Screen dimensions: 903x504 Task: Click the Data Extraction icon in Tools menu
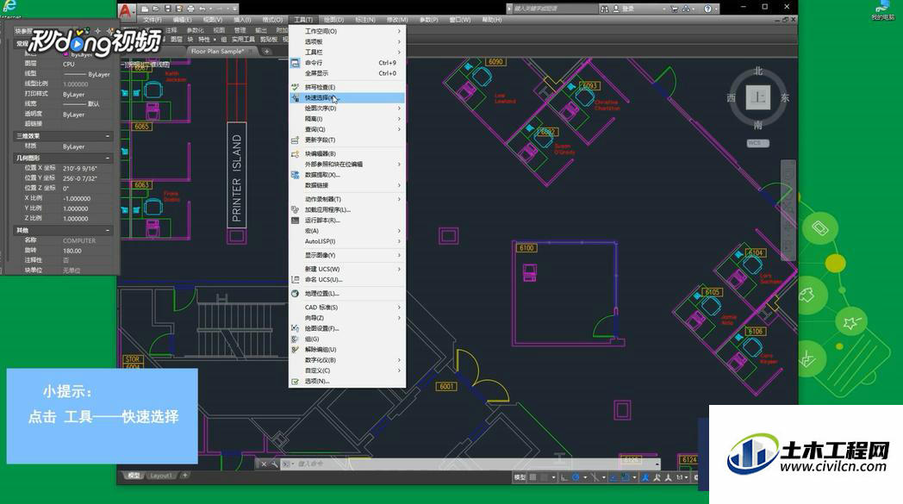coord(296,175)
